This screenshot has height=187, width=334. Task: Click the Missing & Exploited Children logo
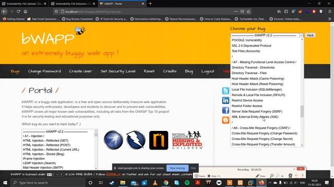click(x=187, y=140)
